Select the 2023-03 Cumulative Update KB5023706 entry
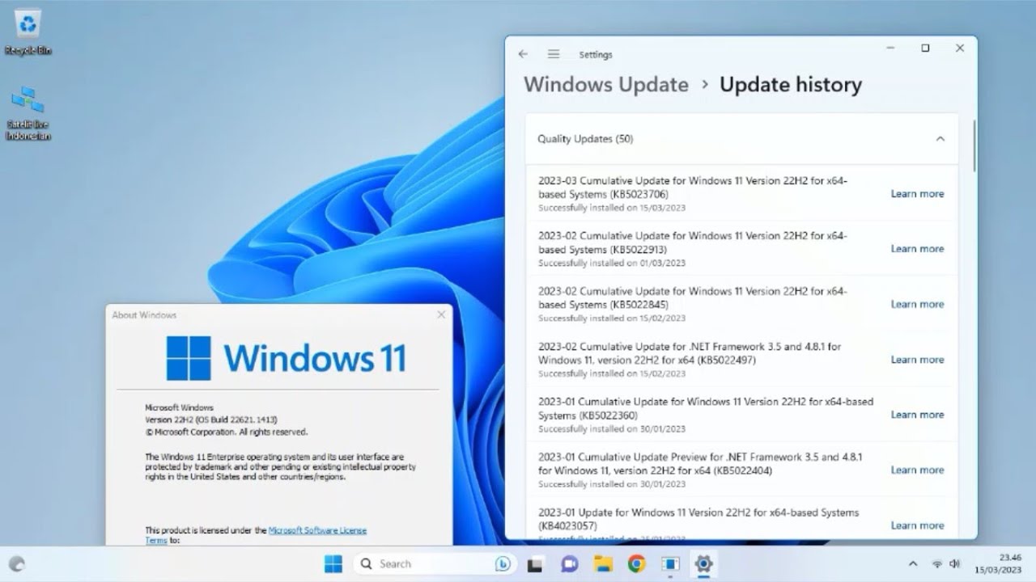This screenshot has width=1036, height=582. [x=741, y=194]
